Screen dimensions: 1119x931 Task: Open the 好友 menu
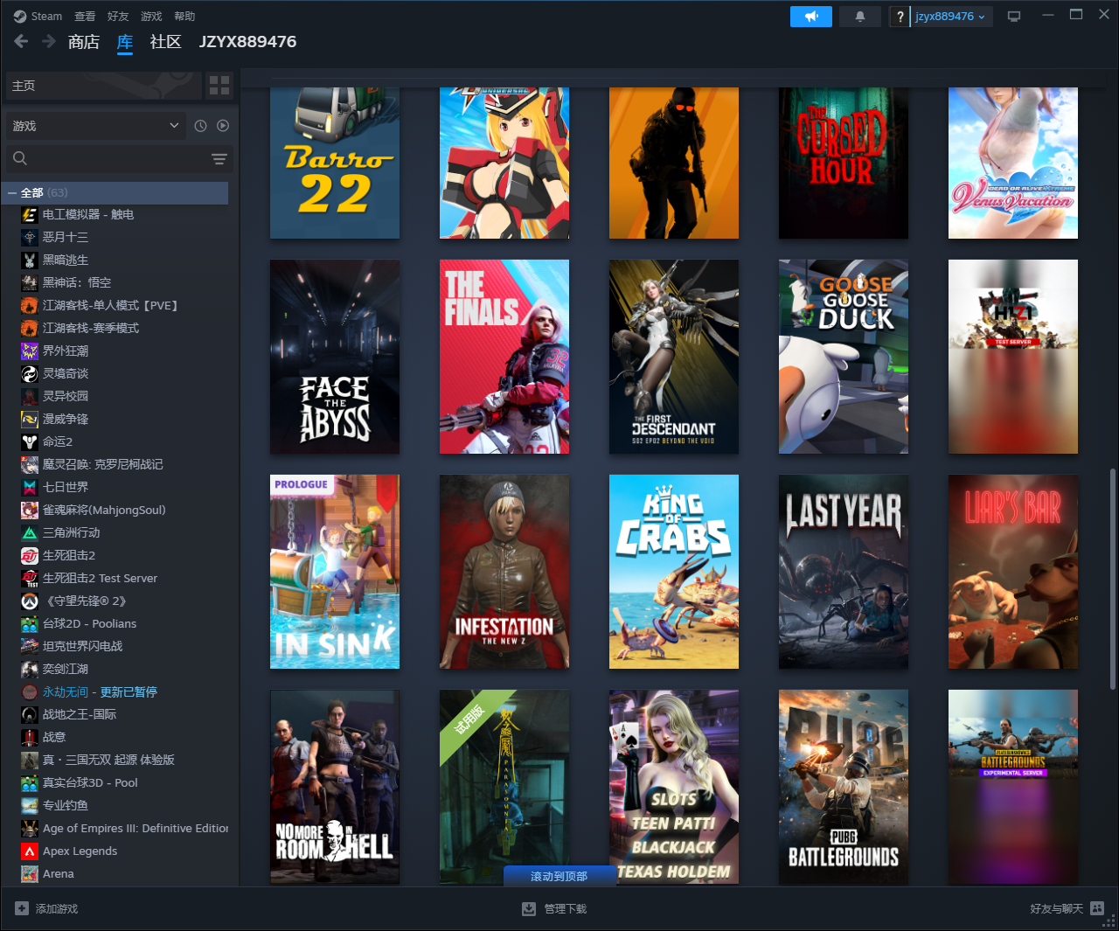(118, 16)
